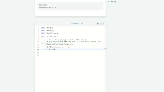Click the 'Scanner in = new Scanner' line

60,45
